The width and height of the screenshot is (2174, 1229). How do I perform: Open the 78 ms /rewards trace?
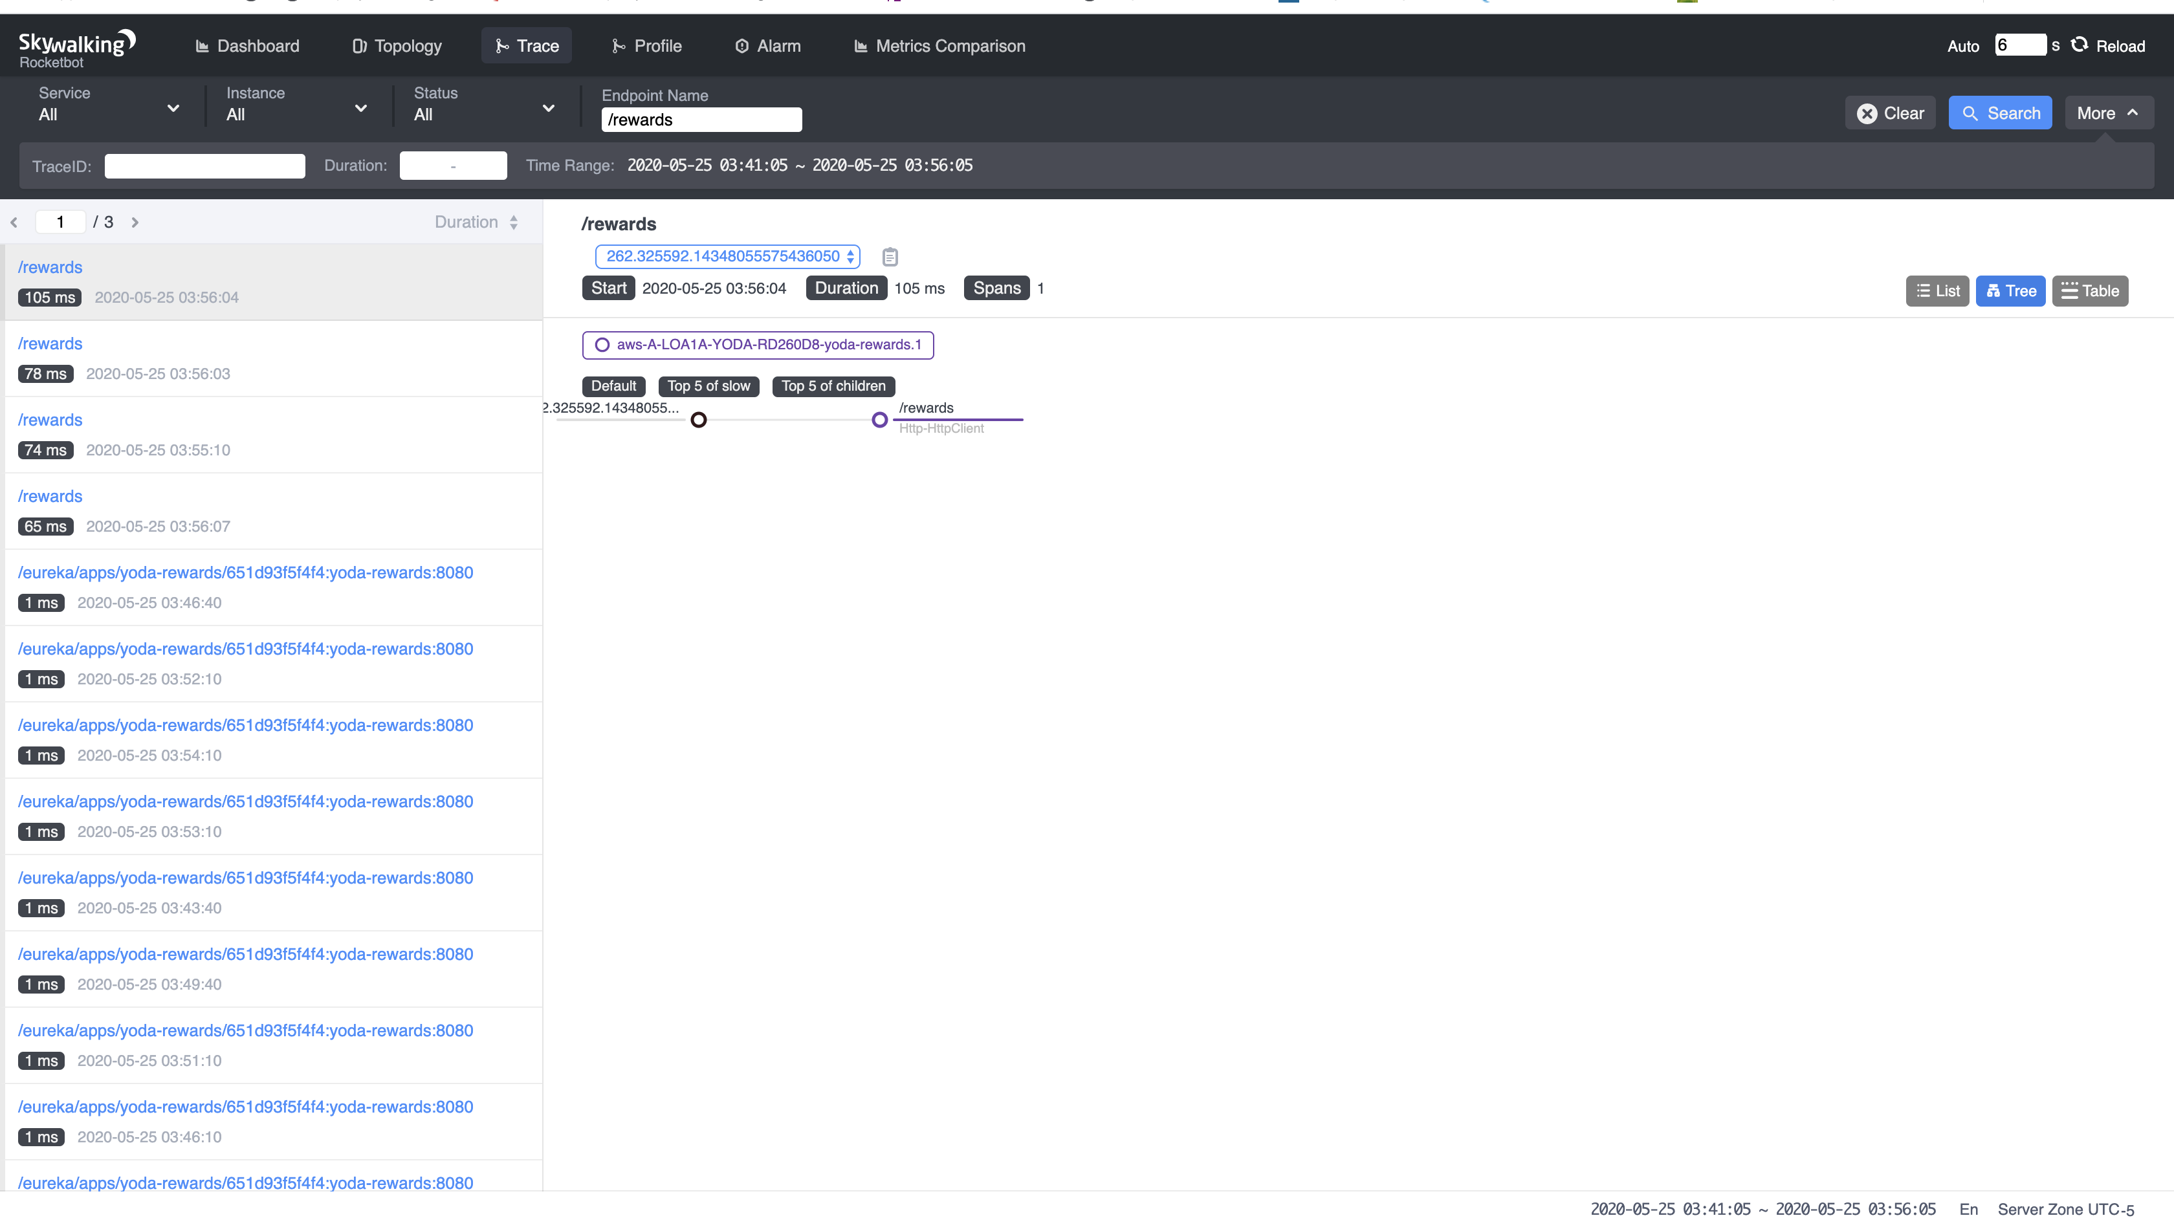[x=50, y=343]
